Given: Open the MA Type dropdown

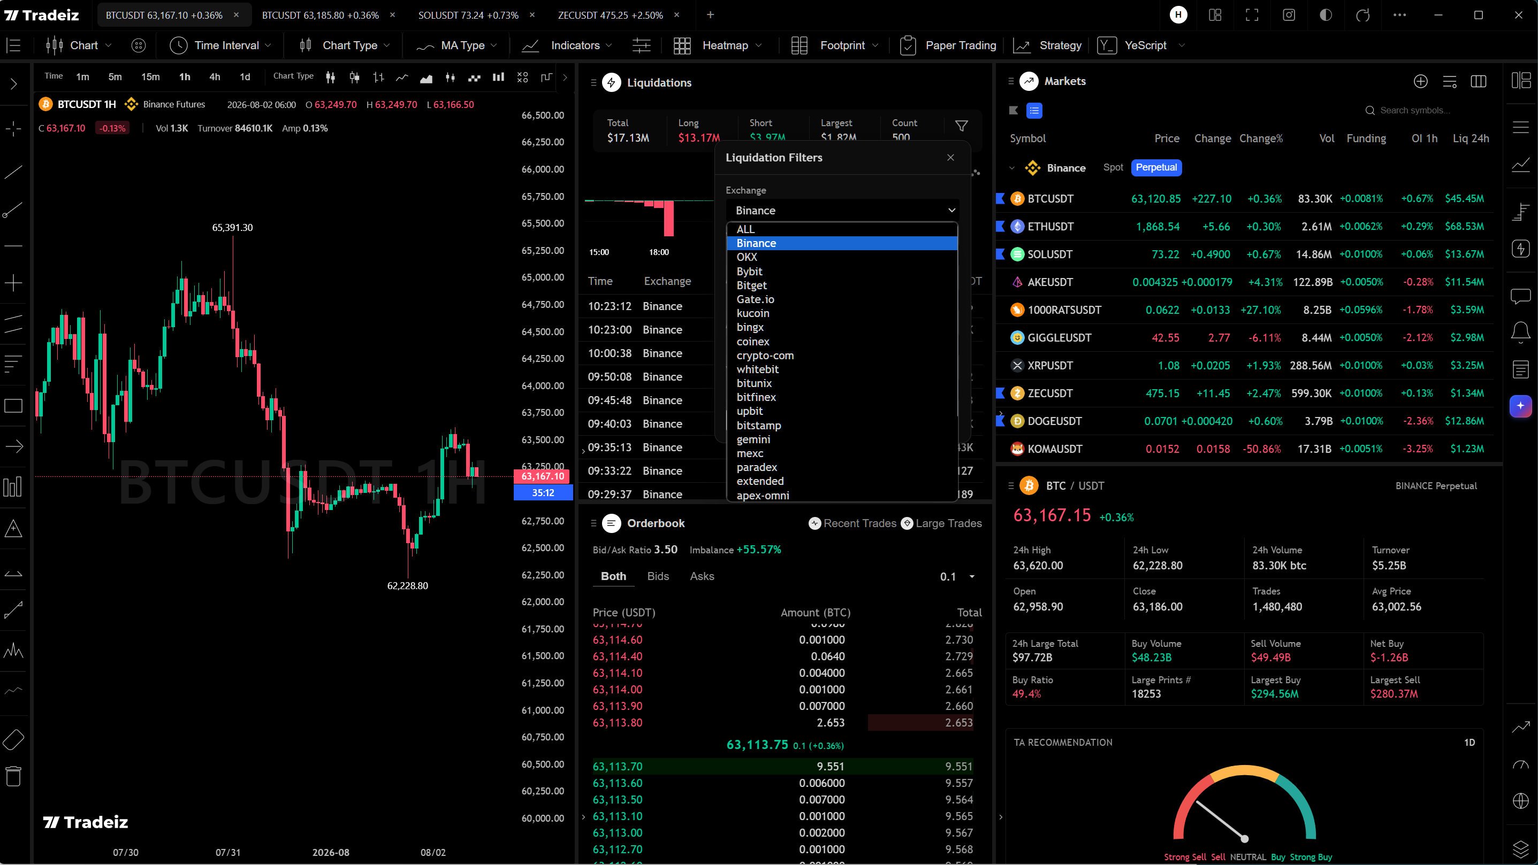Looking at the screenshot, I should (x=456, y=45).
